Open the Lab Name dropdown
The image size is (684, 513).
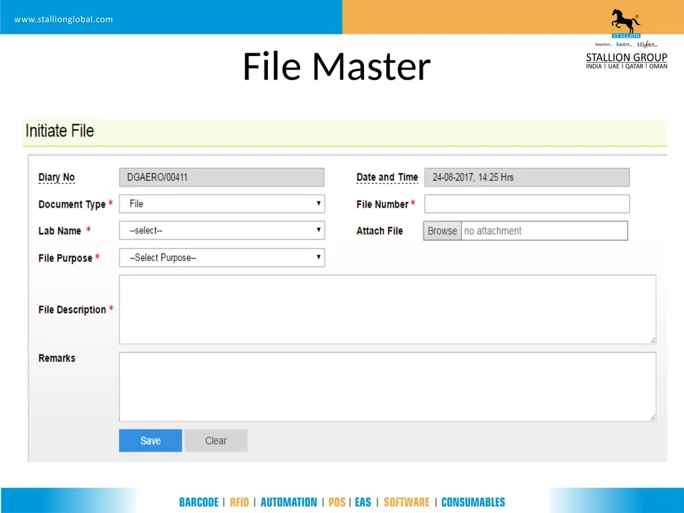222,230
